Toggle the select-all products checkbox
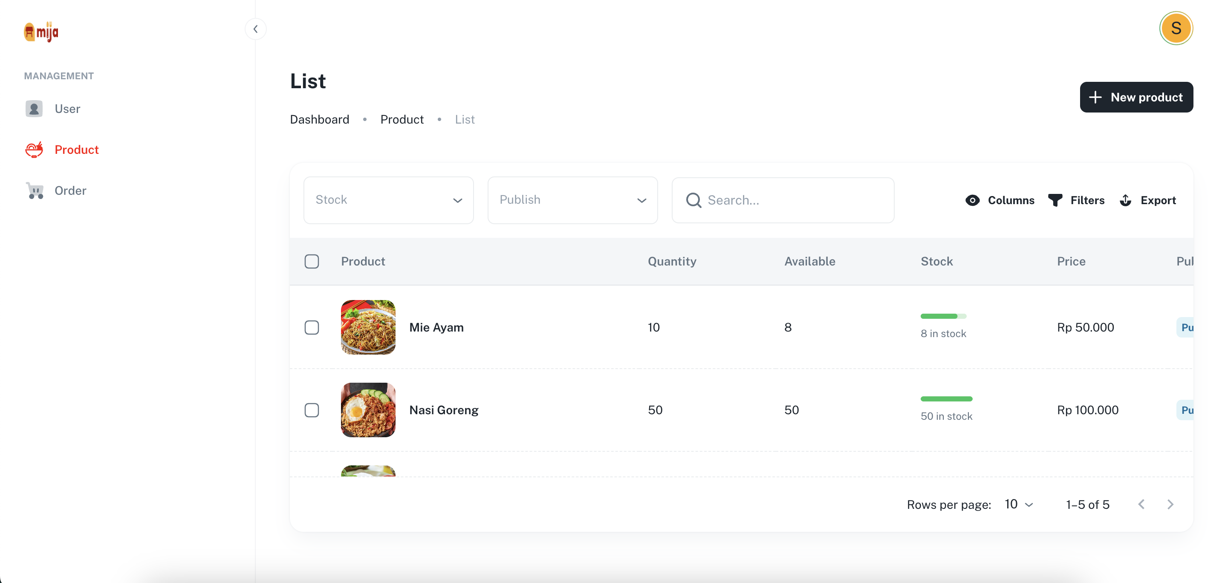The width and height of the screenshot is (1225, 583). (312, 262)
